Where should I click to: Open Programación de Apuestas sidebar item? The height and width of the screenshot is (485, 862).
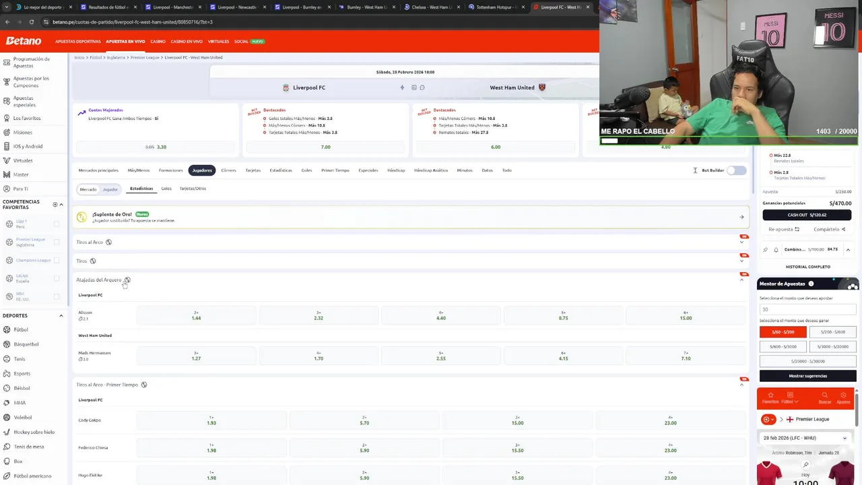(x=31, y=62)
